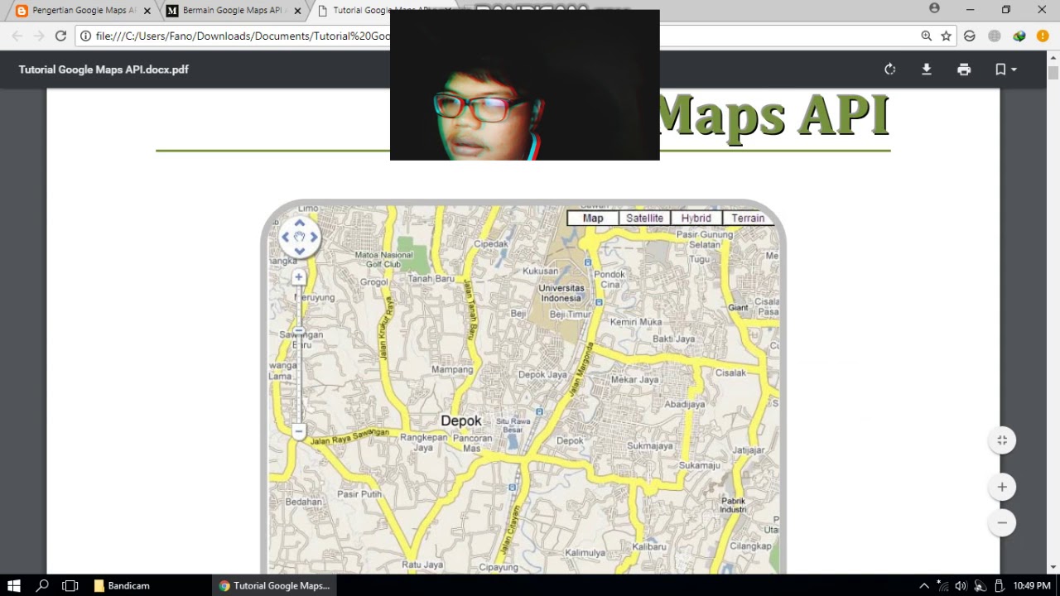This screenshot has height=596, width=1060.
Task: Switch the map to Terrain view
Action: point(748,218)
